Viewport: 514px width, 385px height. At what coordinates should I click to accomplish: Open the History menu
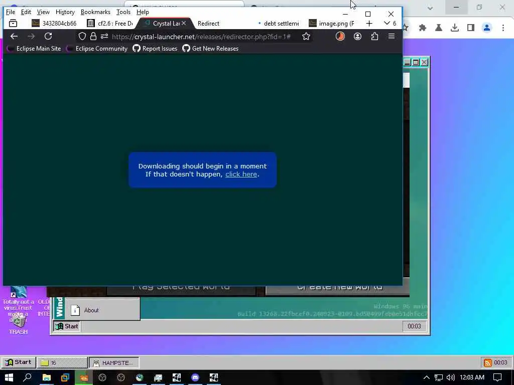pos(65,12)
